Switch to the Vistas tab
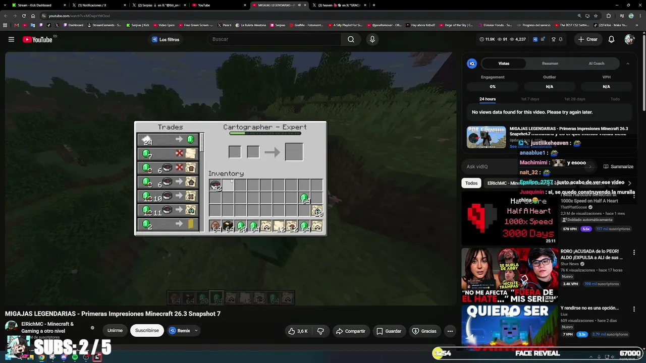 point(504,64)
